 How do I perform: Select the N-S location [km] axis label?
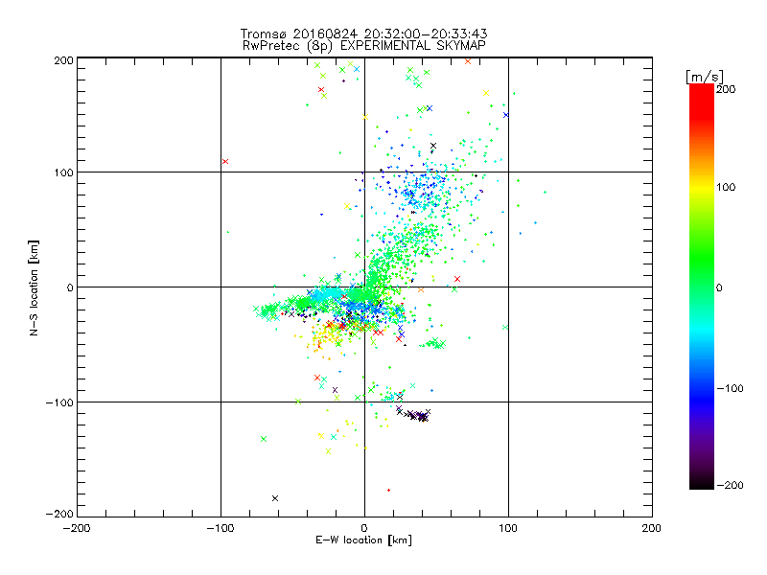34,287
